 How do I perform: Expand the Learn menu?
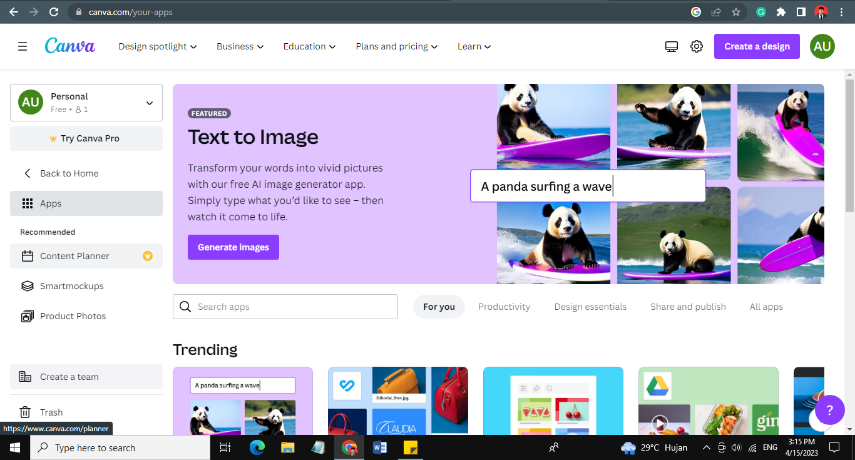[473, 46]
